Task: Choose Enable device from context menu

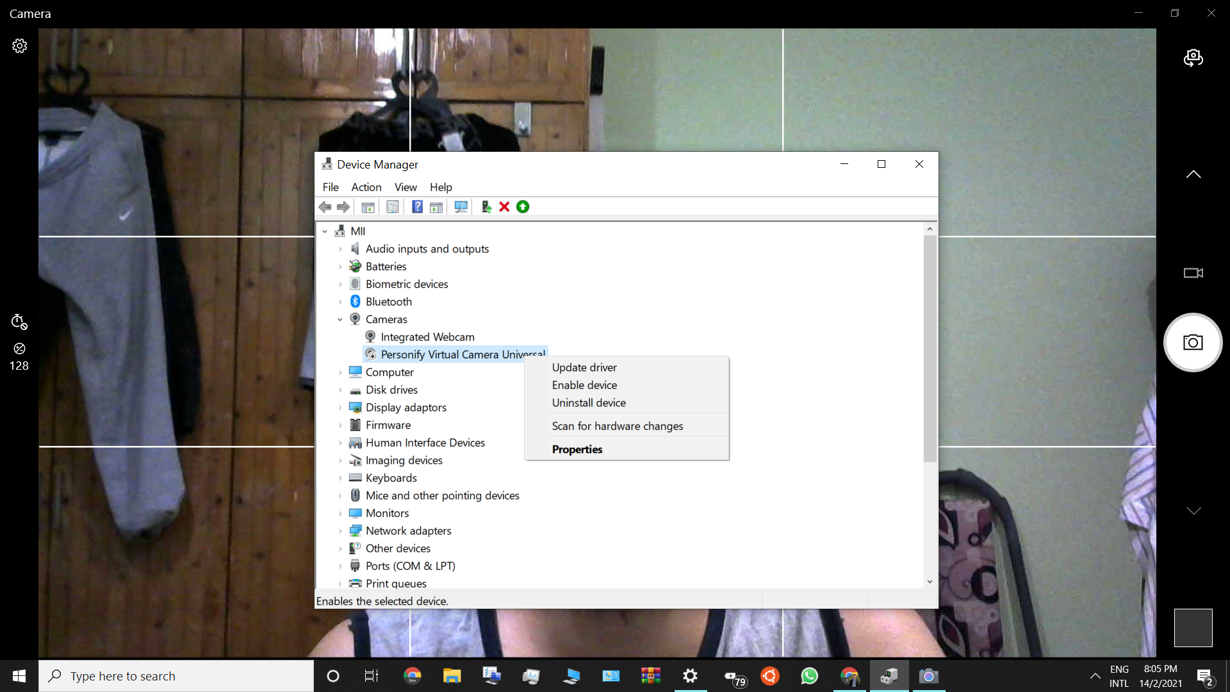Action: click(584, 385)
